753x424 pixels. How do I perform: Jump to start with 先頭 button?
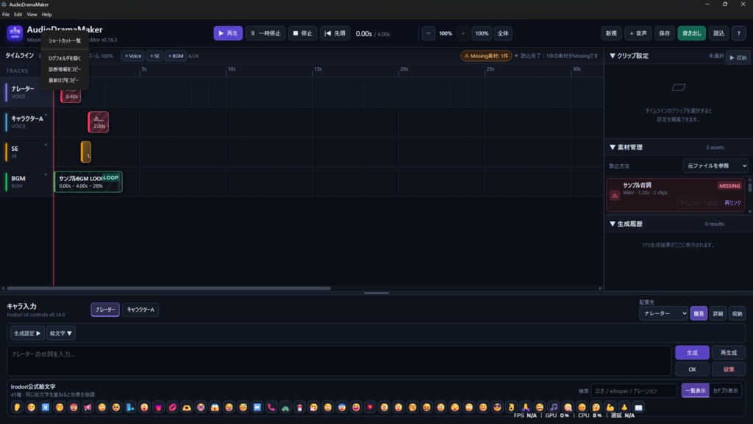[x=335, y=33]
